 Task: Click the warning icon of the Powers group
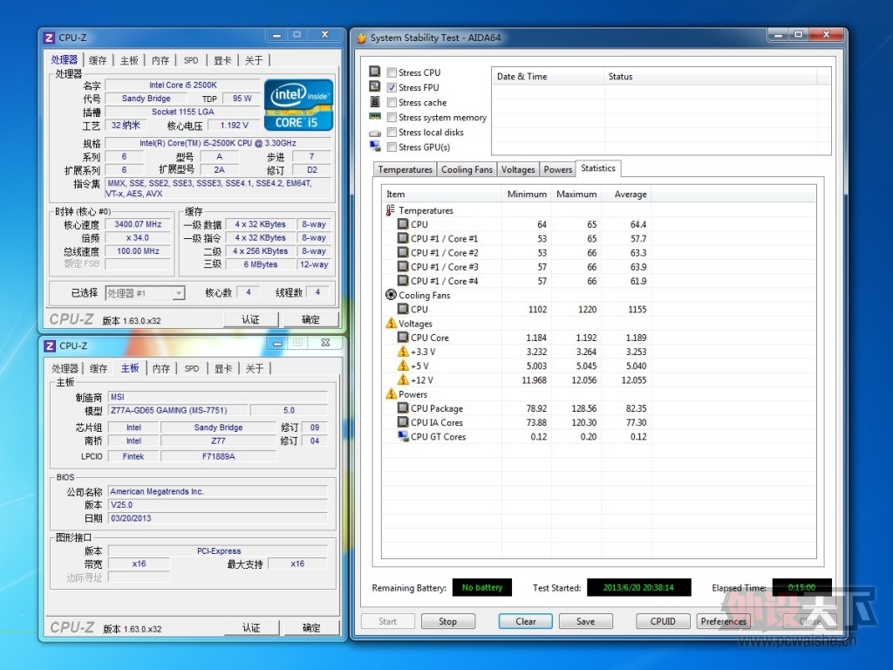click(x=391, y=393)
